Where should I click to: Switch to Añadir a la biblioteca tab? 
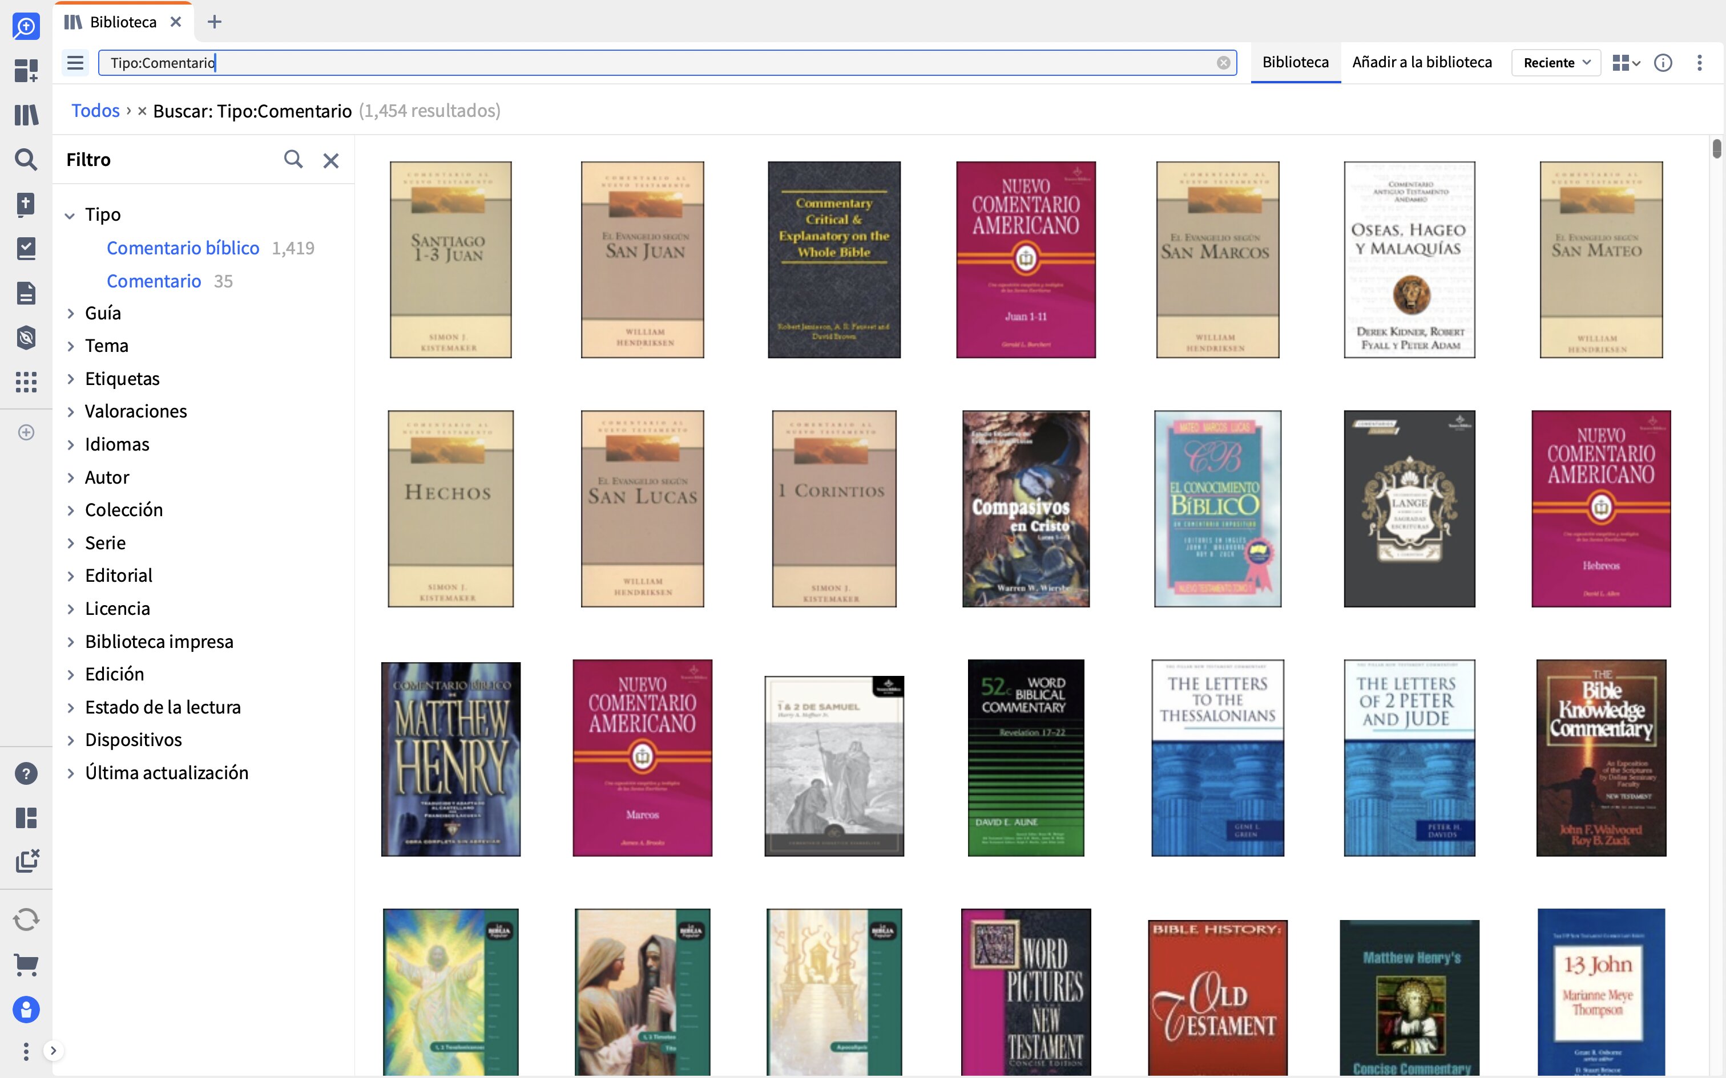pyautogui.click(x=1421, y=63)
